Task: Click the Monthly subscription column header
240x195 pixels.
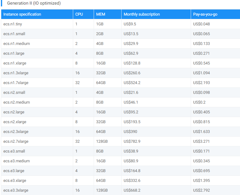Action: point(141,14)
